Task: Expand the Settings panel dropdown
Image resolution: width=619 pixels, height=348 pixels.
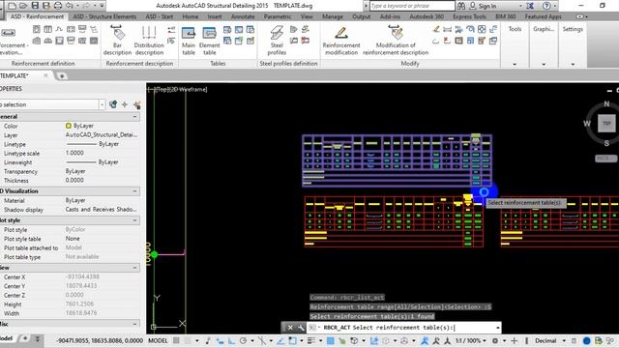Action: tap(573, 64)
